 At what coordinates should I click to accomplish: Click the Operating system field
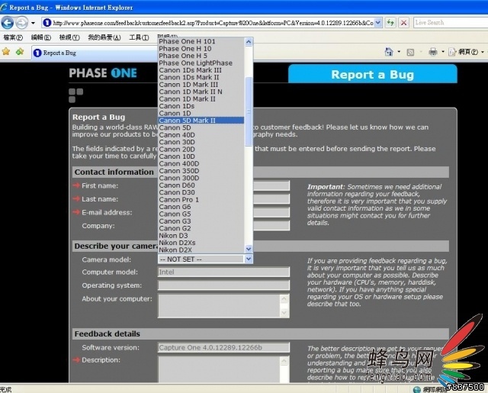pyautogui.click(x=223, y=285)
